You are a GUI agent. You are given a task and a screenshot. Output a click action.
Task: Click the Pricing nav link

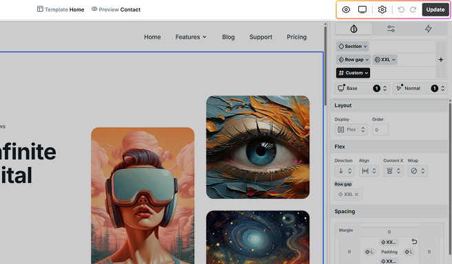click(x=296, y=37)
